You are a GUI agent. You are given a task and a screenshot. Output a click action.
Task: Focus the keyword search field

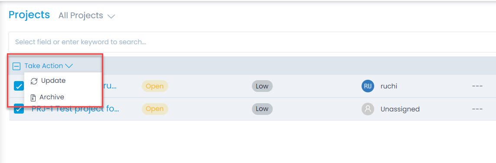click(x=252, y=42)
